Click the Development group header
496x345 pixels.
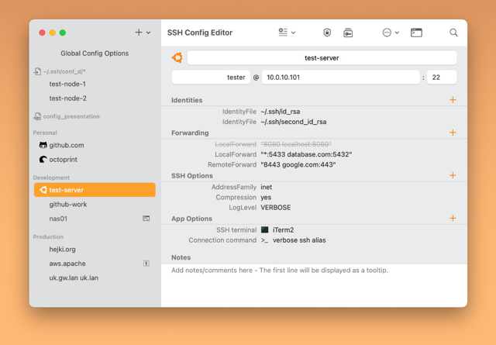[x=51, y=178]
